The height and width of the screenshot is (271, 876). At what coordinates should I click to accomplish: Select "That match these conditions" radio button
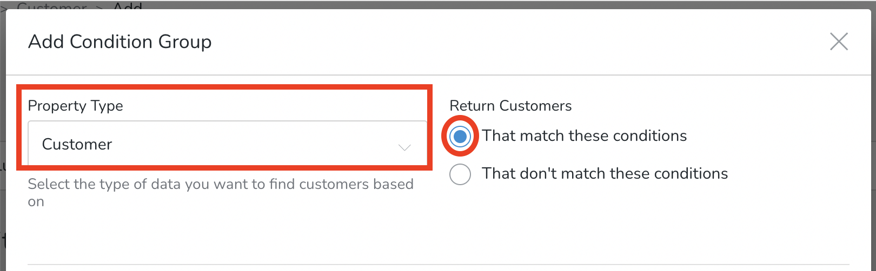point(460,136)
